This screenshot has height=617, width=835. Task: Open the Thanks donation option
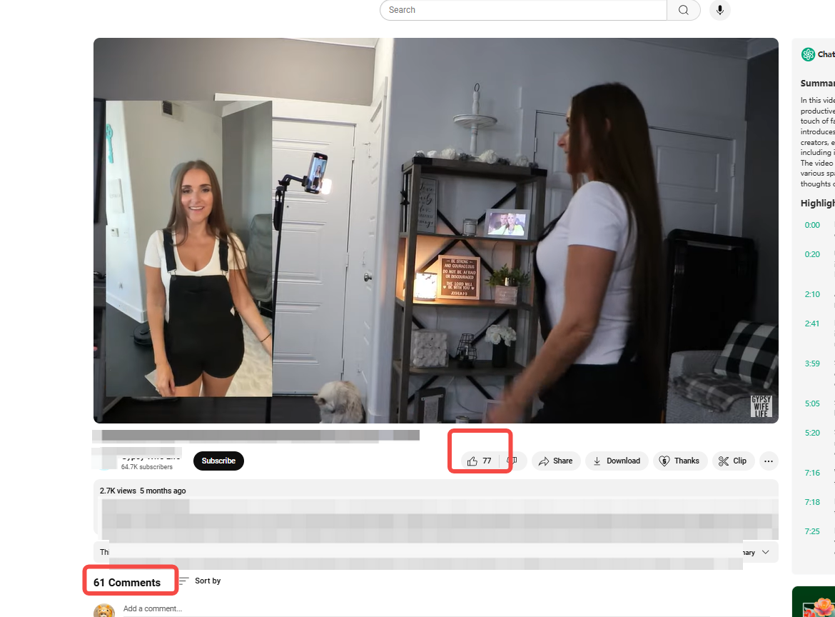(679, 461)
